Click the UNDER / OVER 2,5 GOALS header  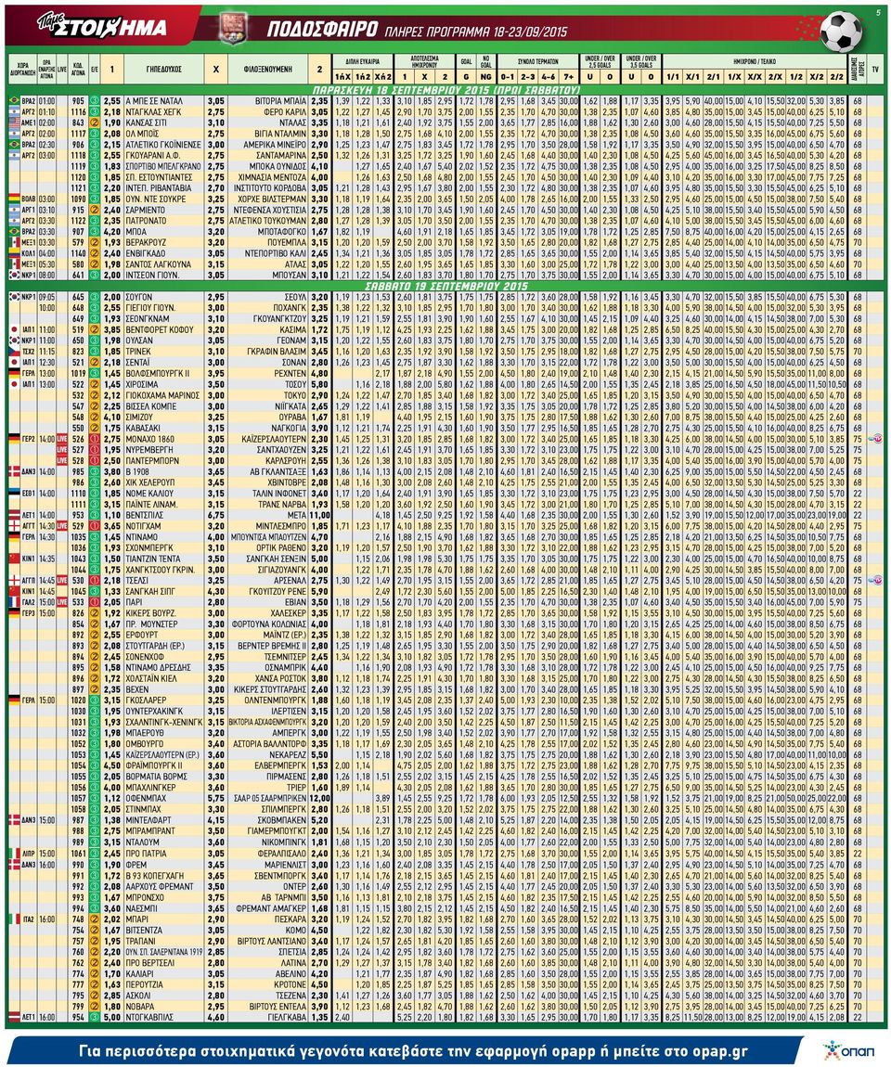point(600,61)
